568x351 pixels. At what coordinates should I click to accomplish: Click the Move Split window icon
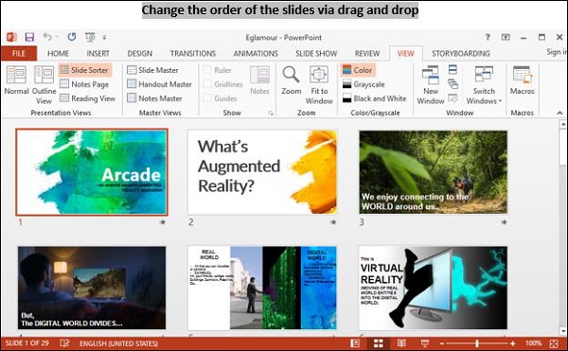point(453,97)
